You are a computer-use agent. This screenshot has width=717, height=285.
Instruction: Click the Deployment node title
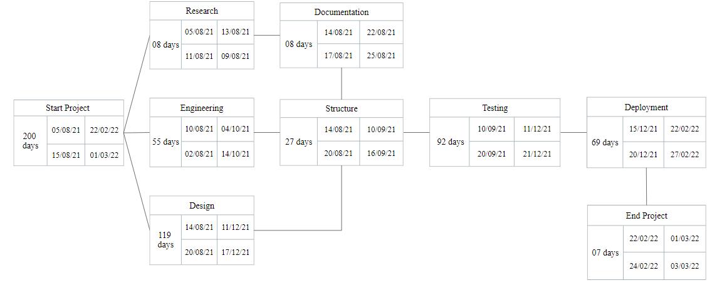(646, 107)
